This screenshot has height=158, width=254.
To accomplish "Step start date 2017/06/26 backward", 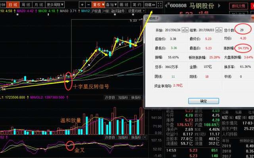I will coord(183,30).
